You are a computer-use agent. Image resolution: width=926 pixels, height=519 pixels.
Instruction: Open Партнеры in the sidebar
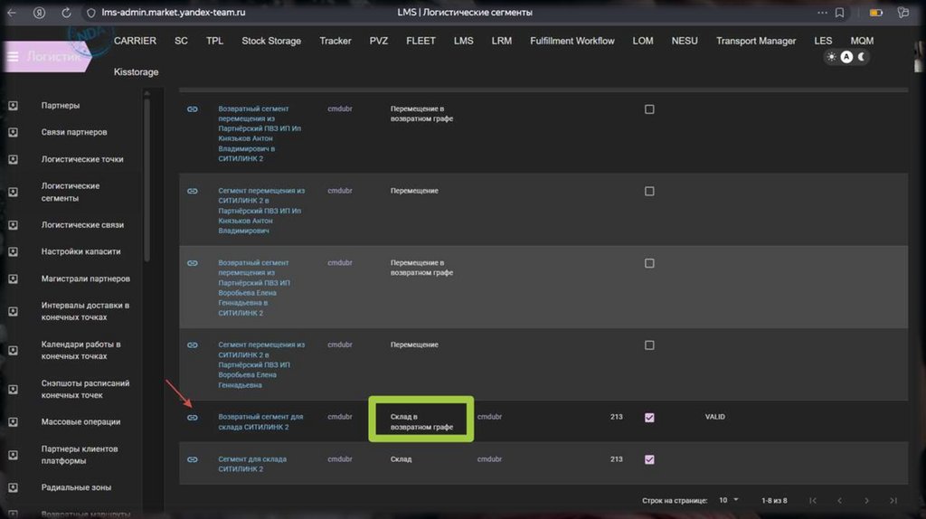pyautogui.click(x=61, y=106)
